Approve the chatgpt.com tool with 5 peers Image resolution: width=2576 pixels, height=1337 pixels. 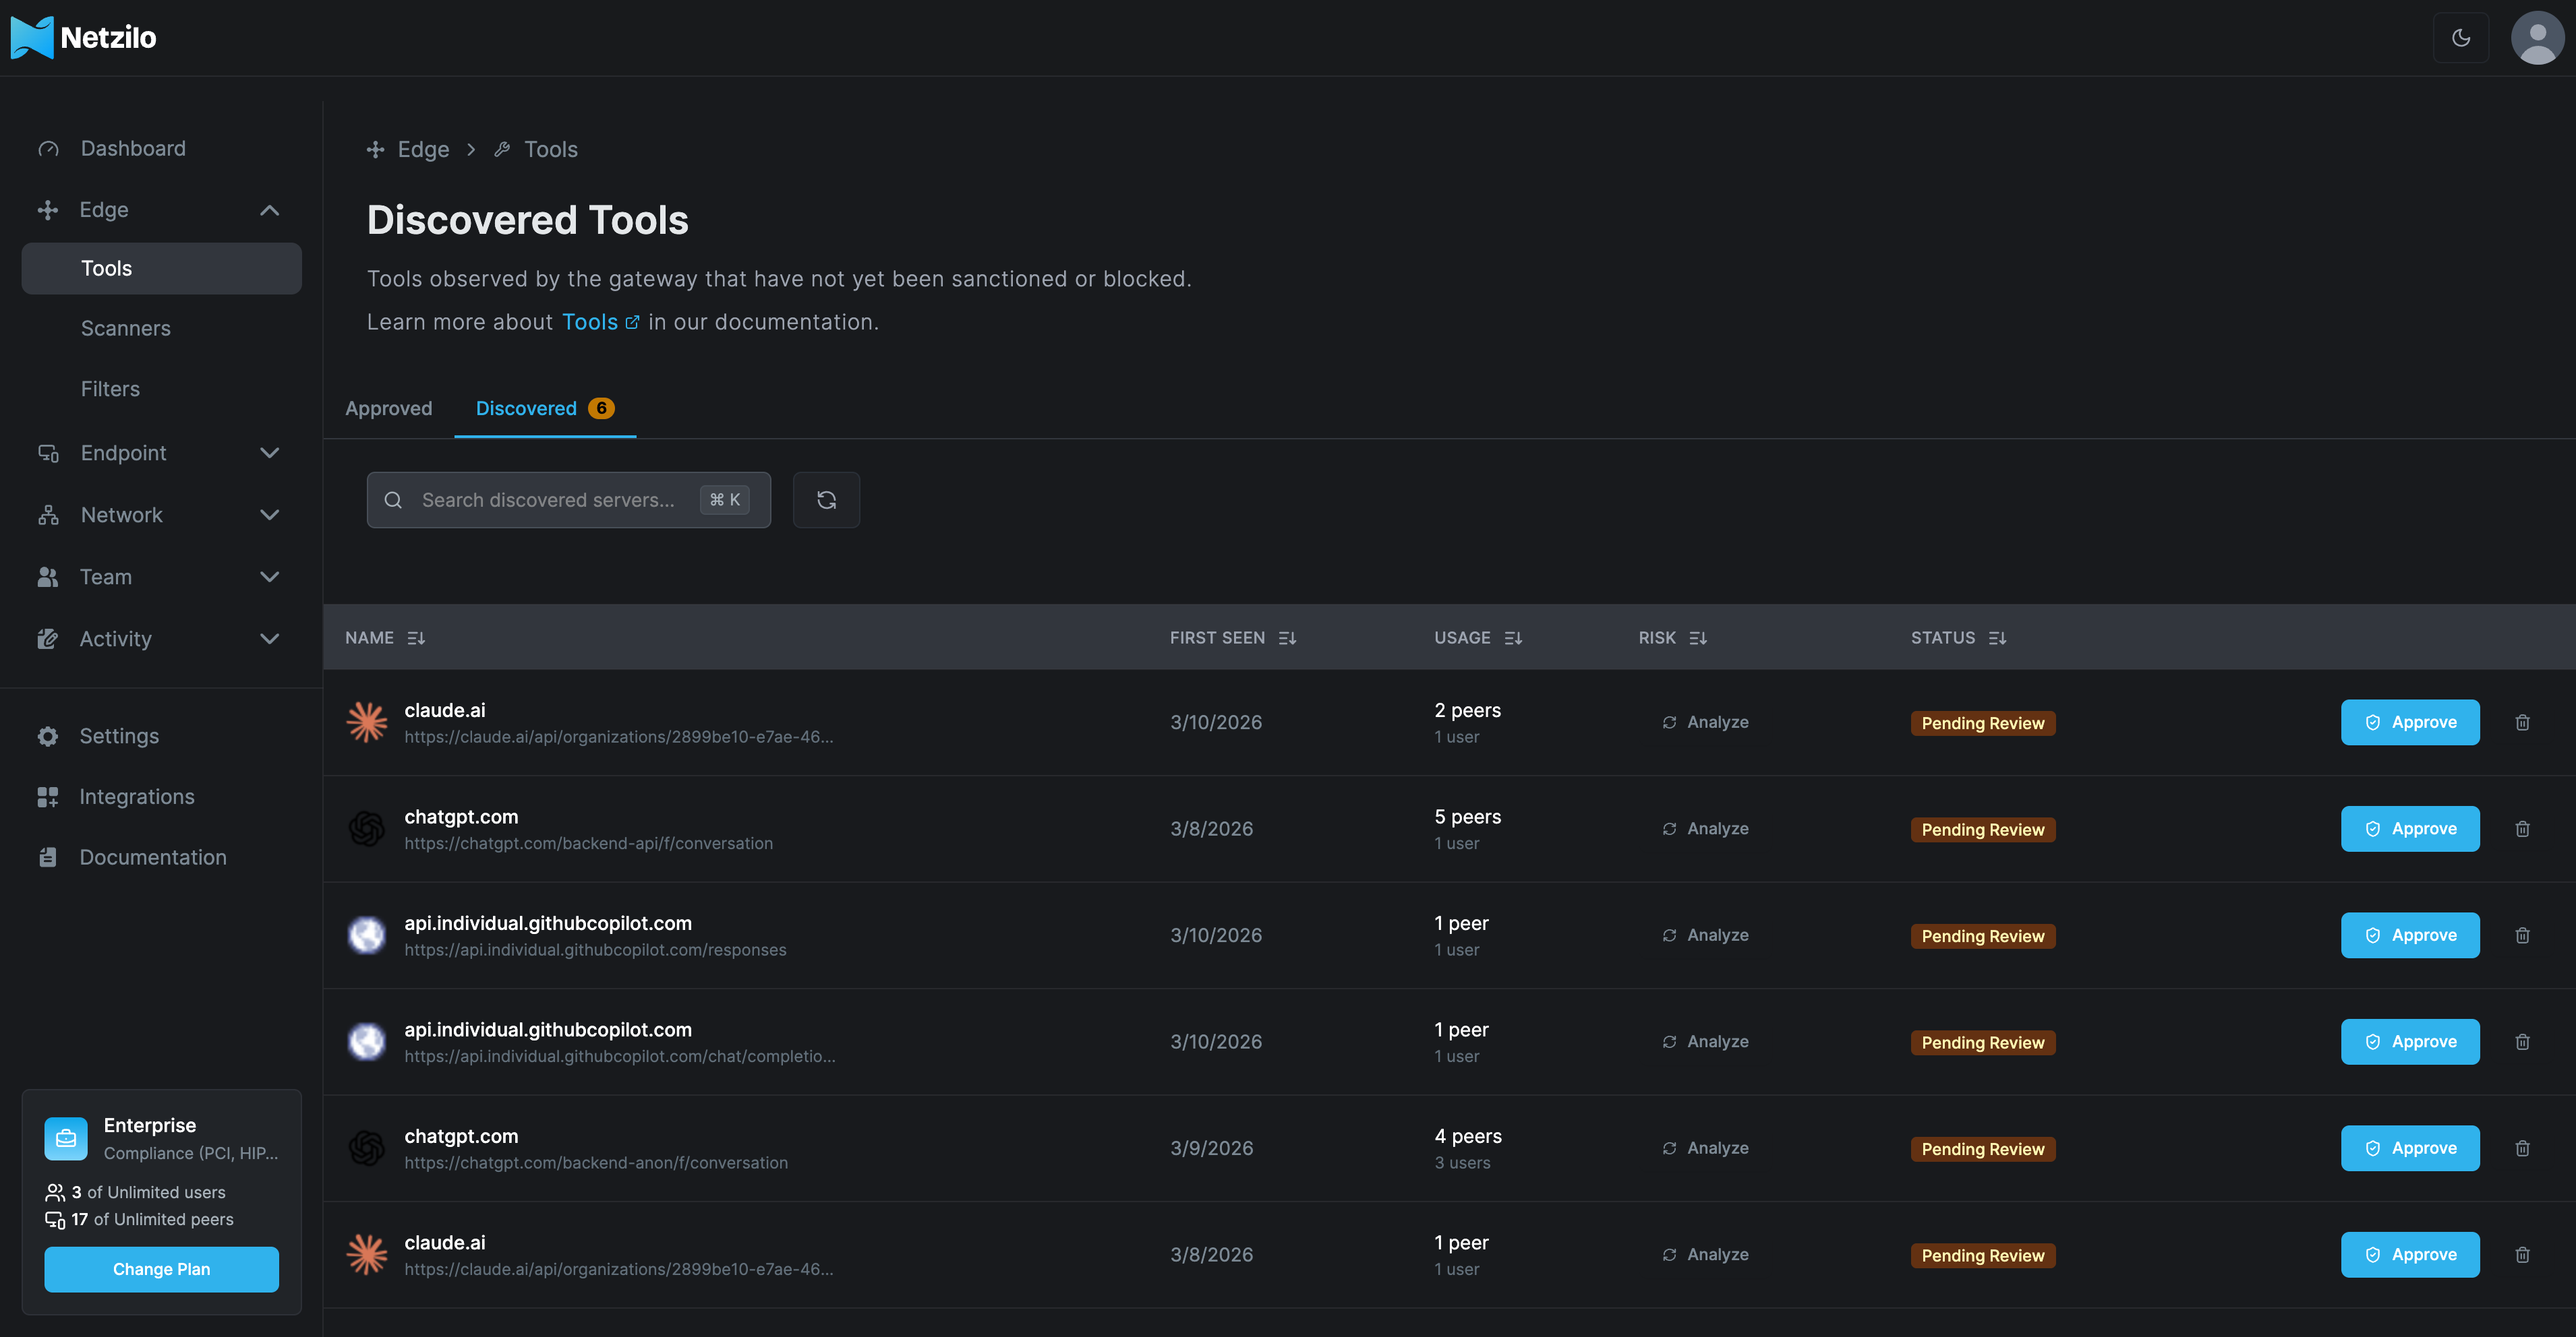coord(2410,828)
